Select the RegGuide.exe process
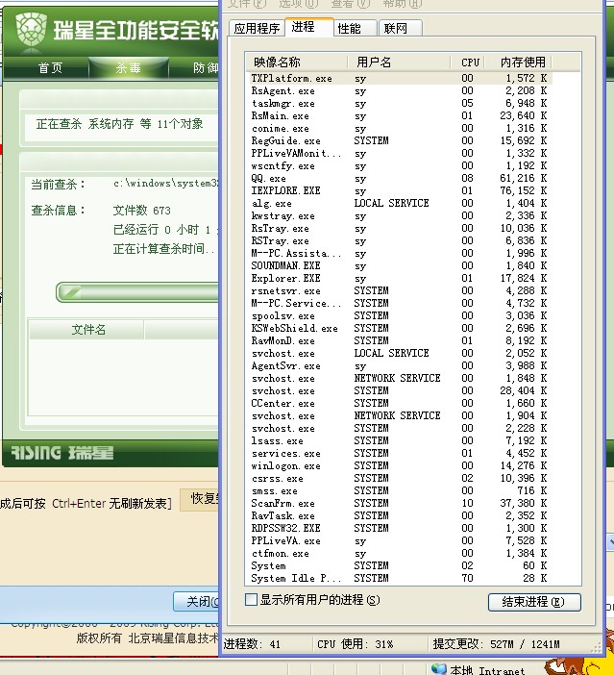The width and height of the screenshot is (614, 675). [x=399, y=140]
